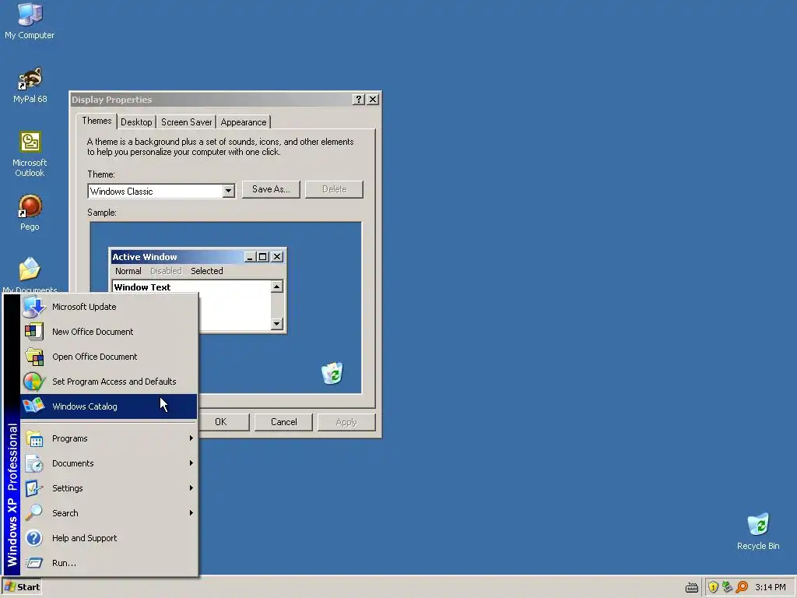Click the Microsoft Update icon in Start menu
Viewport: 797px width, 598px height.
click(x=34, y=307)
